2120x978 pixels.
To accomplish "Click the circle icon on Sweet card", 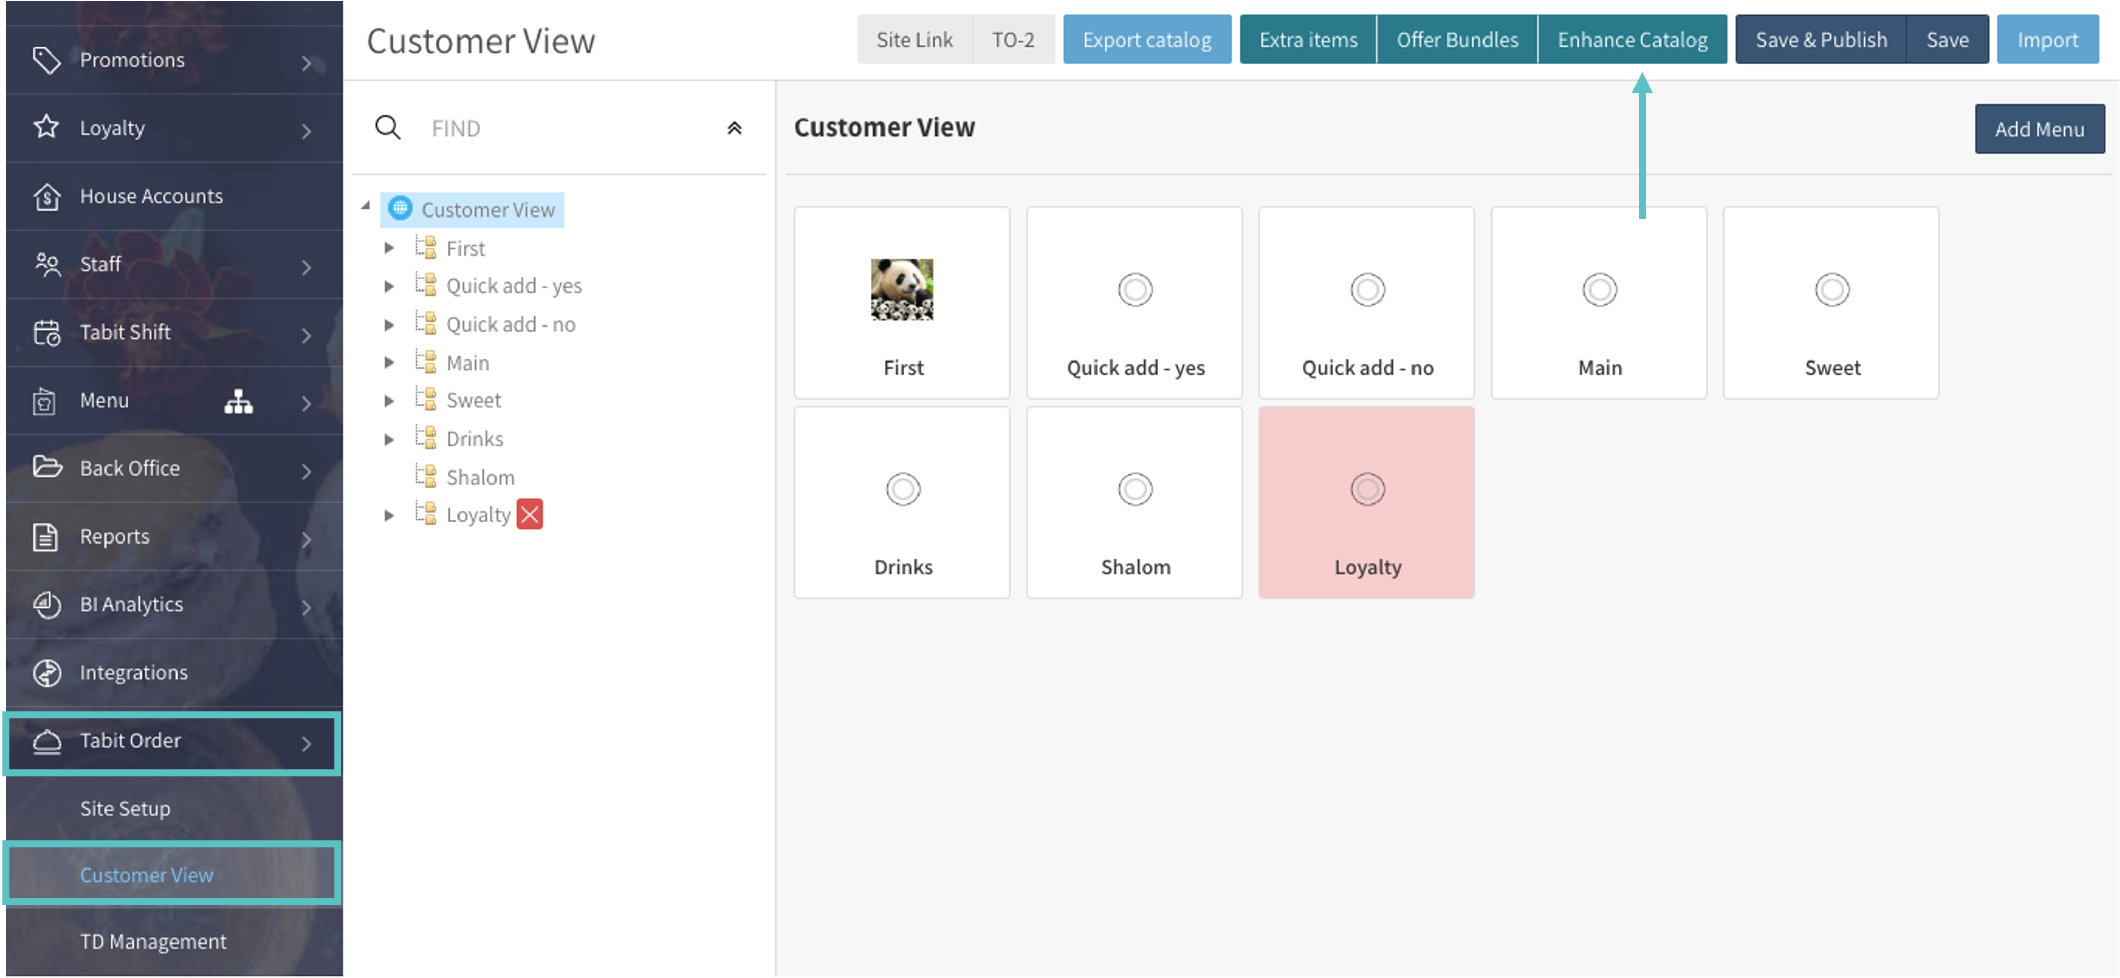I will pyautogui.click(x=1831, y=289).
